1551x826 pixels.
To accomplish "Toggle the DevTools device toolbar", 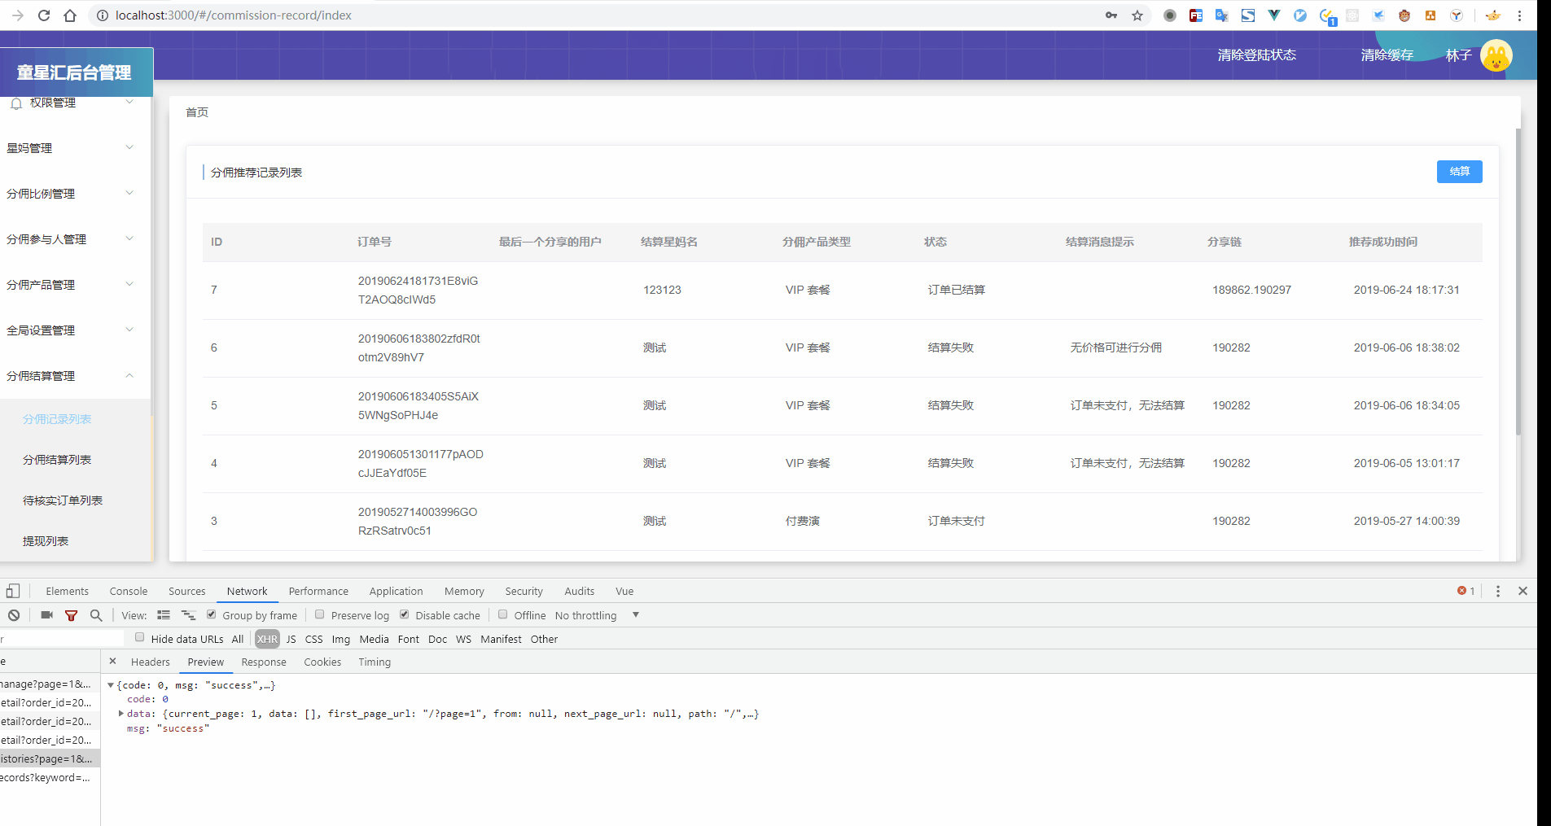I will [13, 591].
